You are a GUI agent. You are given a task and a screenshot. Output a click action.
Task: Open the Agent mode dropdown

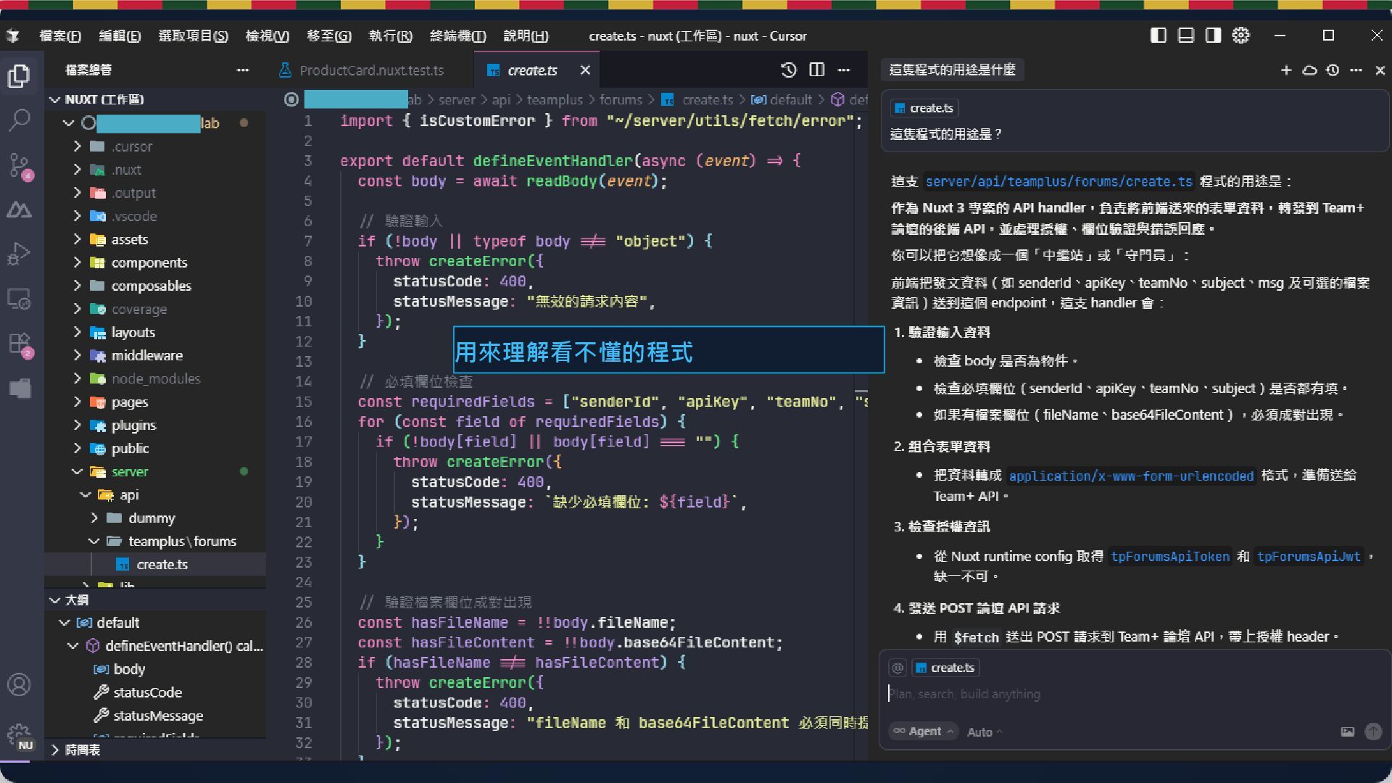924,732
